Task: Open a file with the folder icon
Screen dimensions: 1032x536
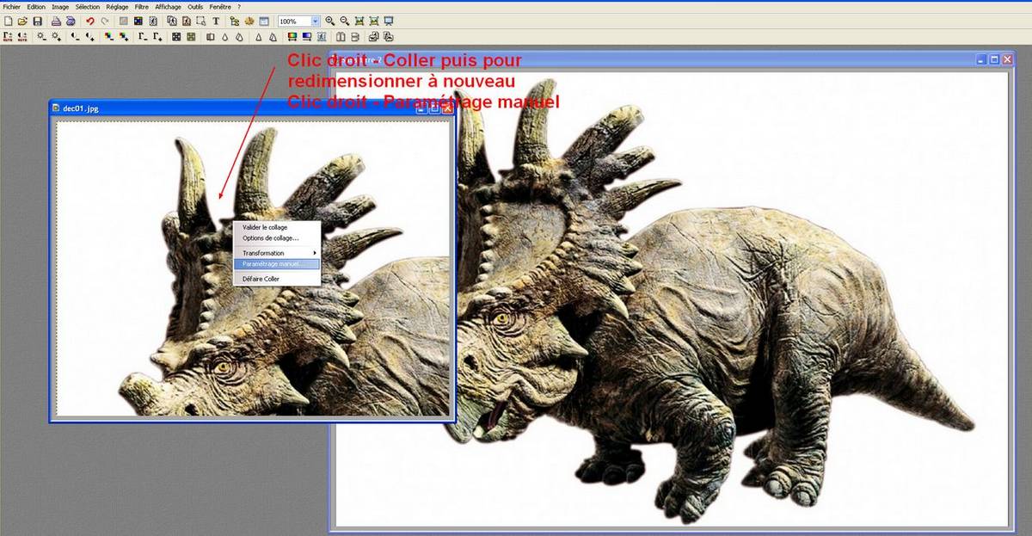Action: pos(22,21)
